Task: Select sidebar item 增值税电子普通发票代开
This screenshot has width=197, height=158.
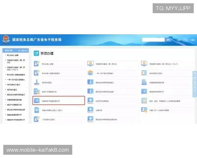Action: pyautogui.click(x=16, y=120)
